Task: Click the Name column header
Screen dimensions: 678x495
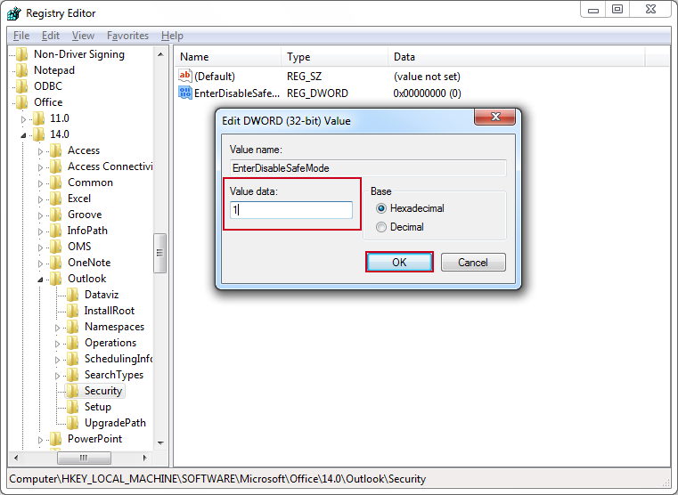Action: pos(228,57)
